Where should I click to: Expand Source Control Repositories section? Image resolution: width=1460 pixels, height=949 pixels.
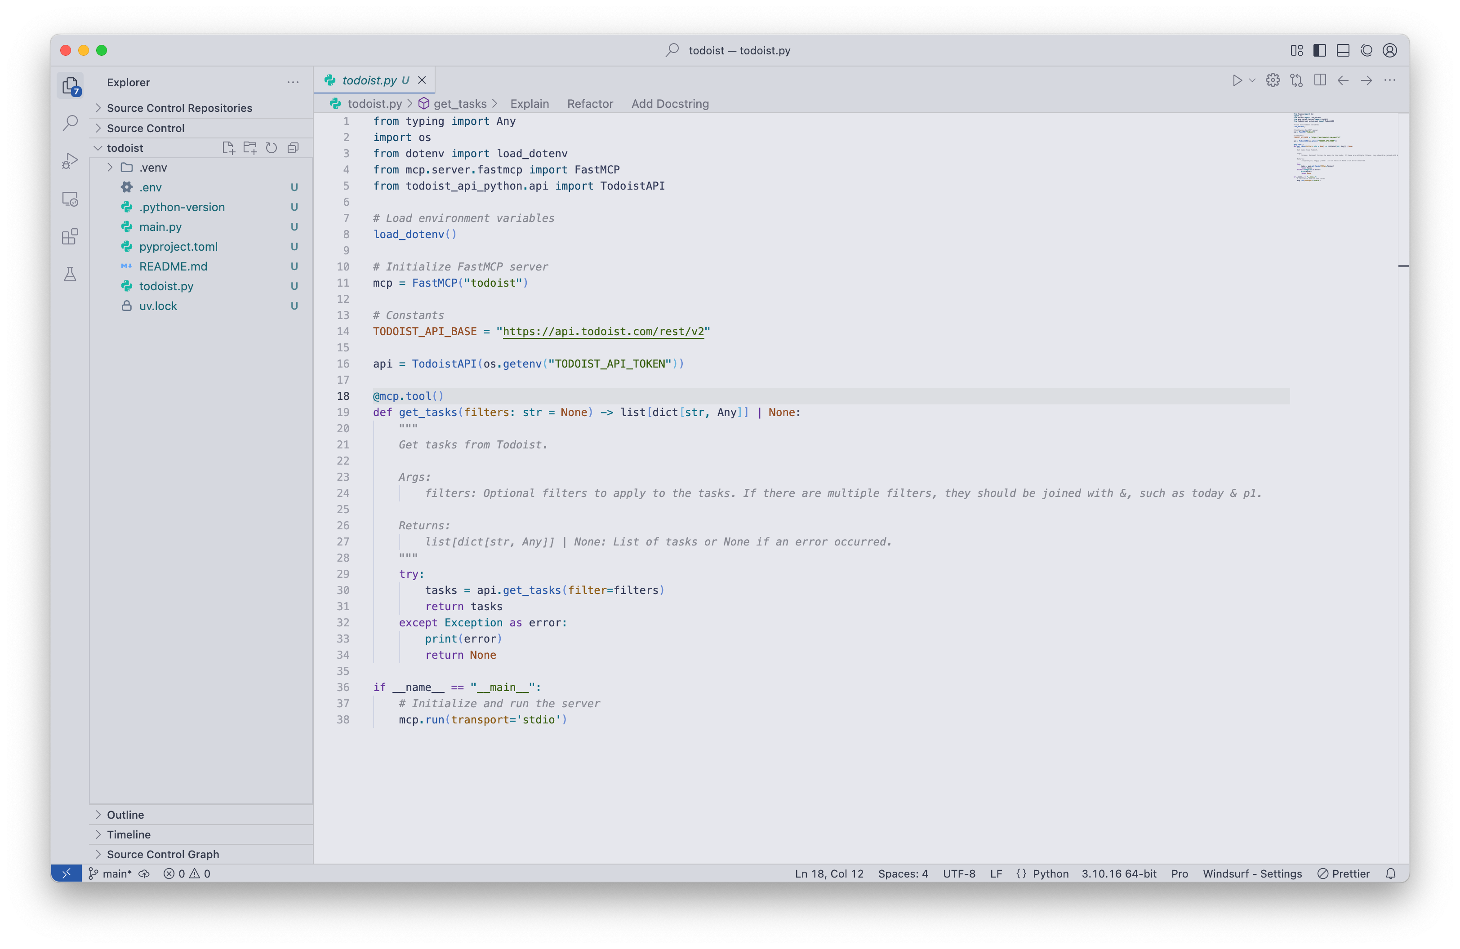pos(201,108)
